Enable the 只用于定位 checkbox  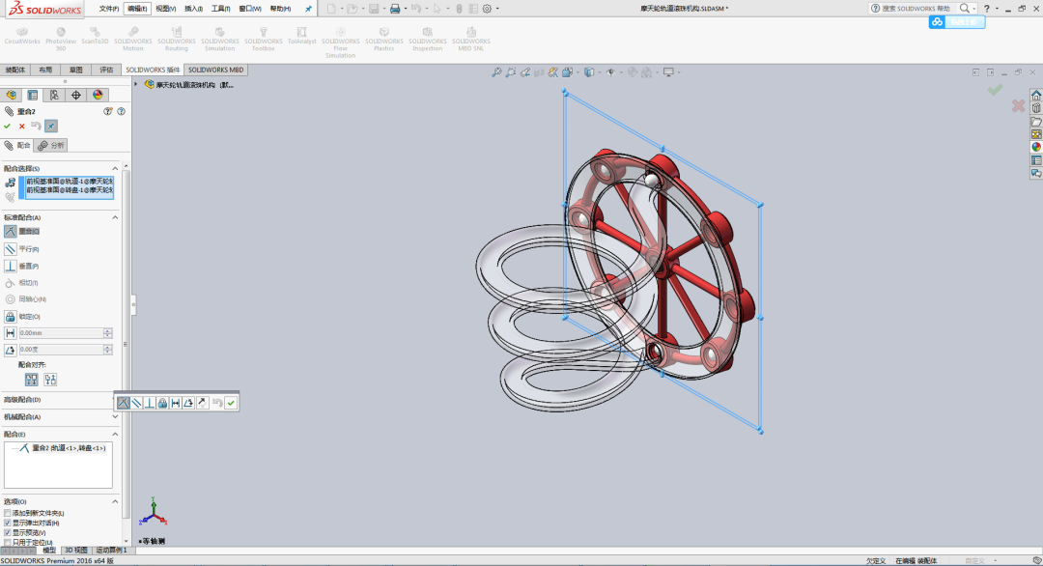(7, 542)
